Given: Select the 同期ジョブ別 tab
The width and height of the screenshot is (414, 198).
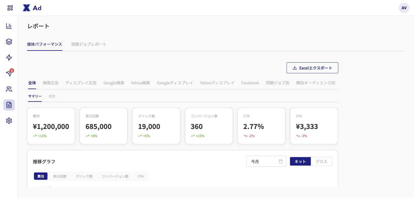Looking at the screenshot, I should click(277, 83).
